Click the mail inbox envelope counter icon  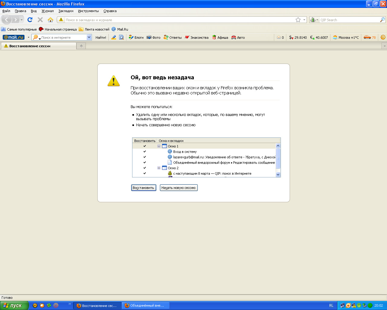279,38
